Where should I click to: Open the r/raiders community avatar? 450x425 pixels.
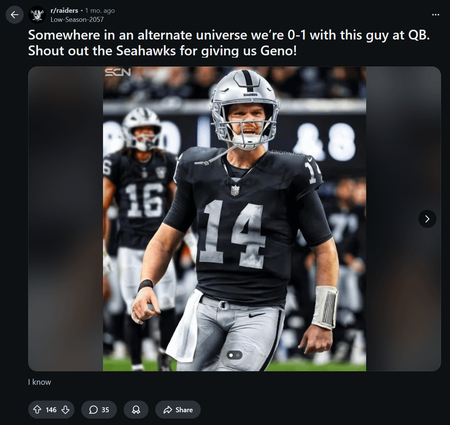coord(37,15)
